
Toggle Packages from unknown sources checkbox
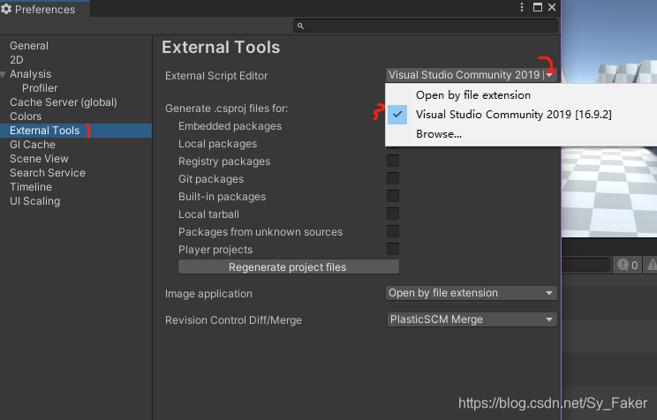[x=393, y=231]
